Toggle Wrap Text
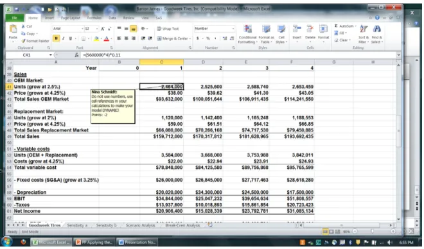 (168, 29)
